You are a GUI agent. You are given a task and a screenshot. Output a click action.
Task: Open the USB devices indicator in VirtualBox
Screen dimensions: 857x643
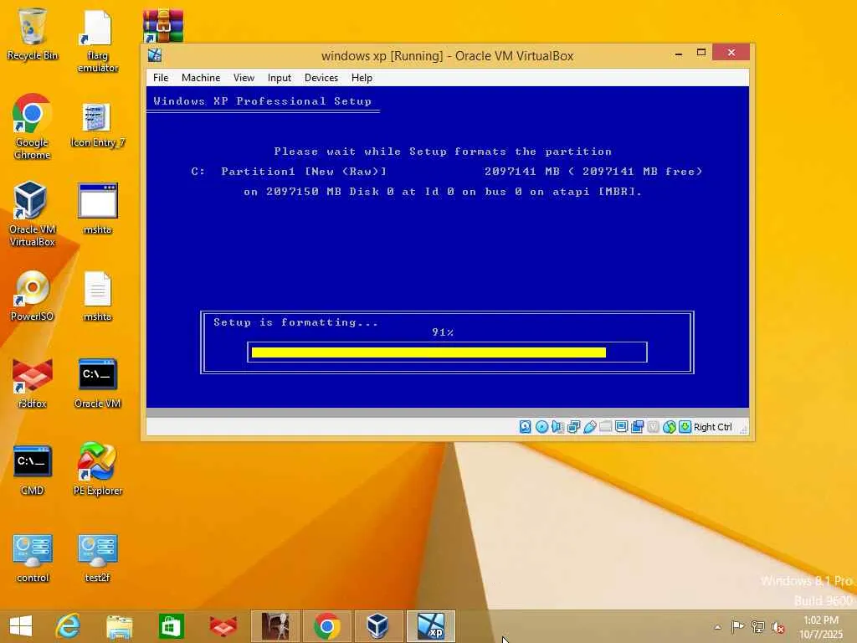[589, 427]
